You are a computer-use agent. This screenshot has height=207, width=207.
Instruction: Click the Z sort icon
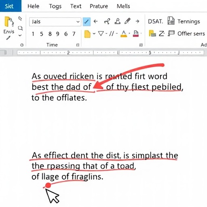[x=161, y=34]
